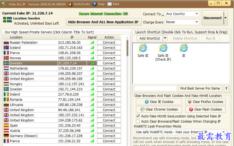The height and width of the screenshot is (146, 234).
Task: Click the Action column header
Action: (x=109, y=37)
